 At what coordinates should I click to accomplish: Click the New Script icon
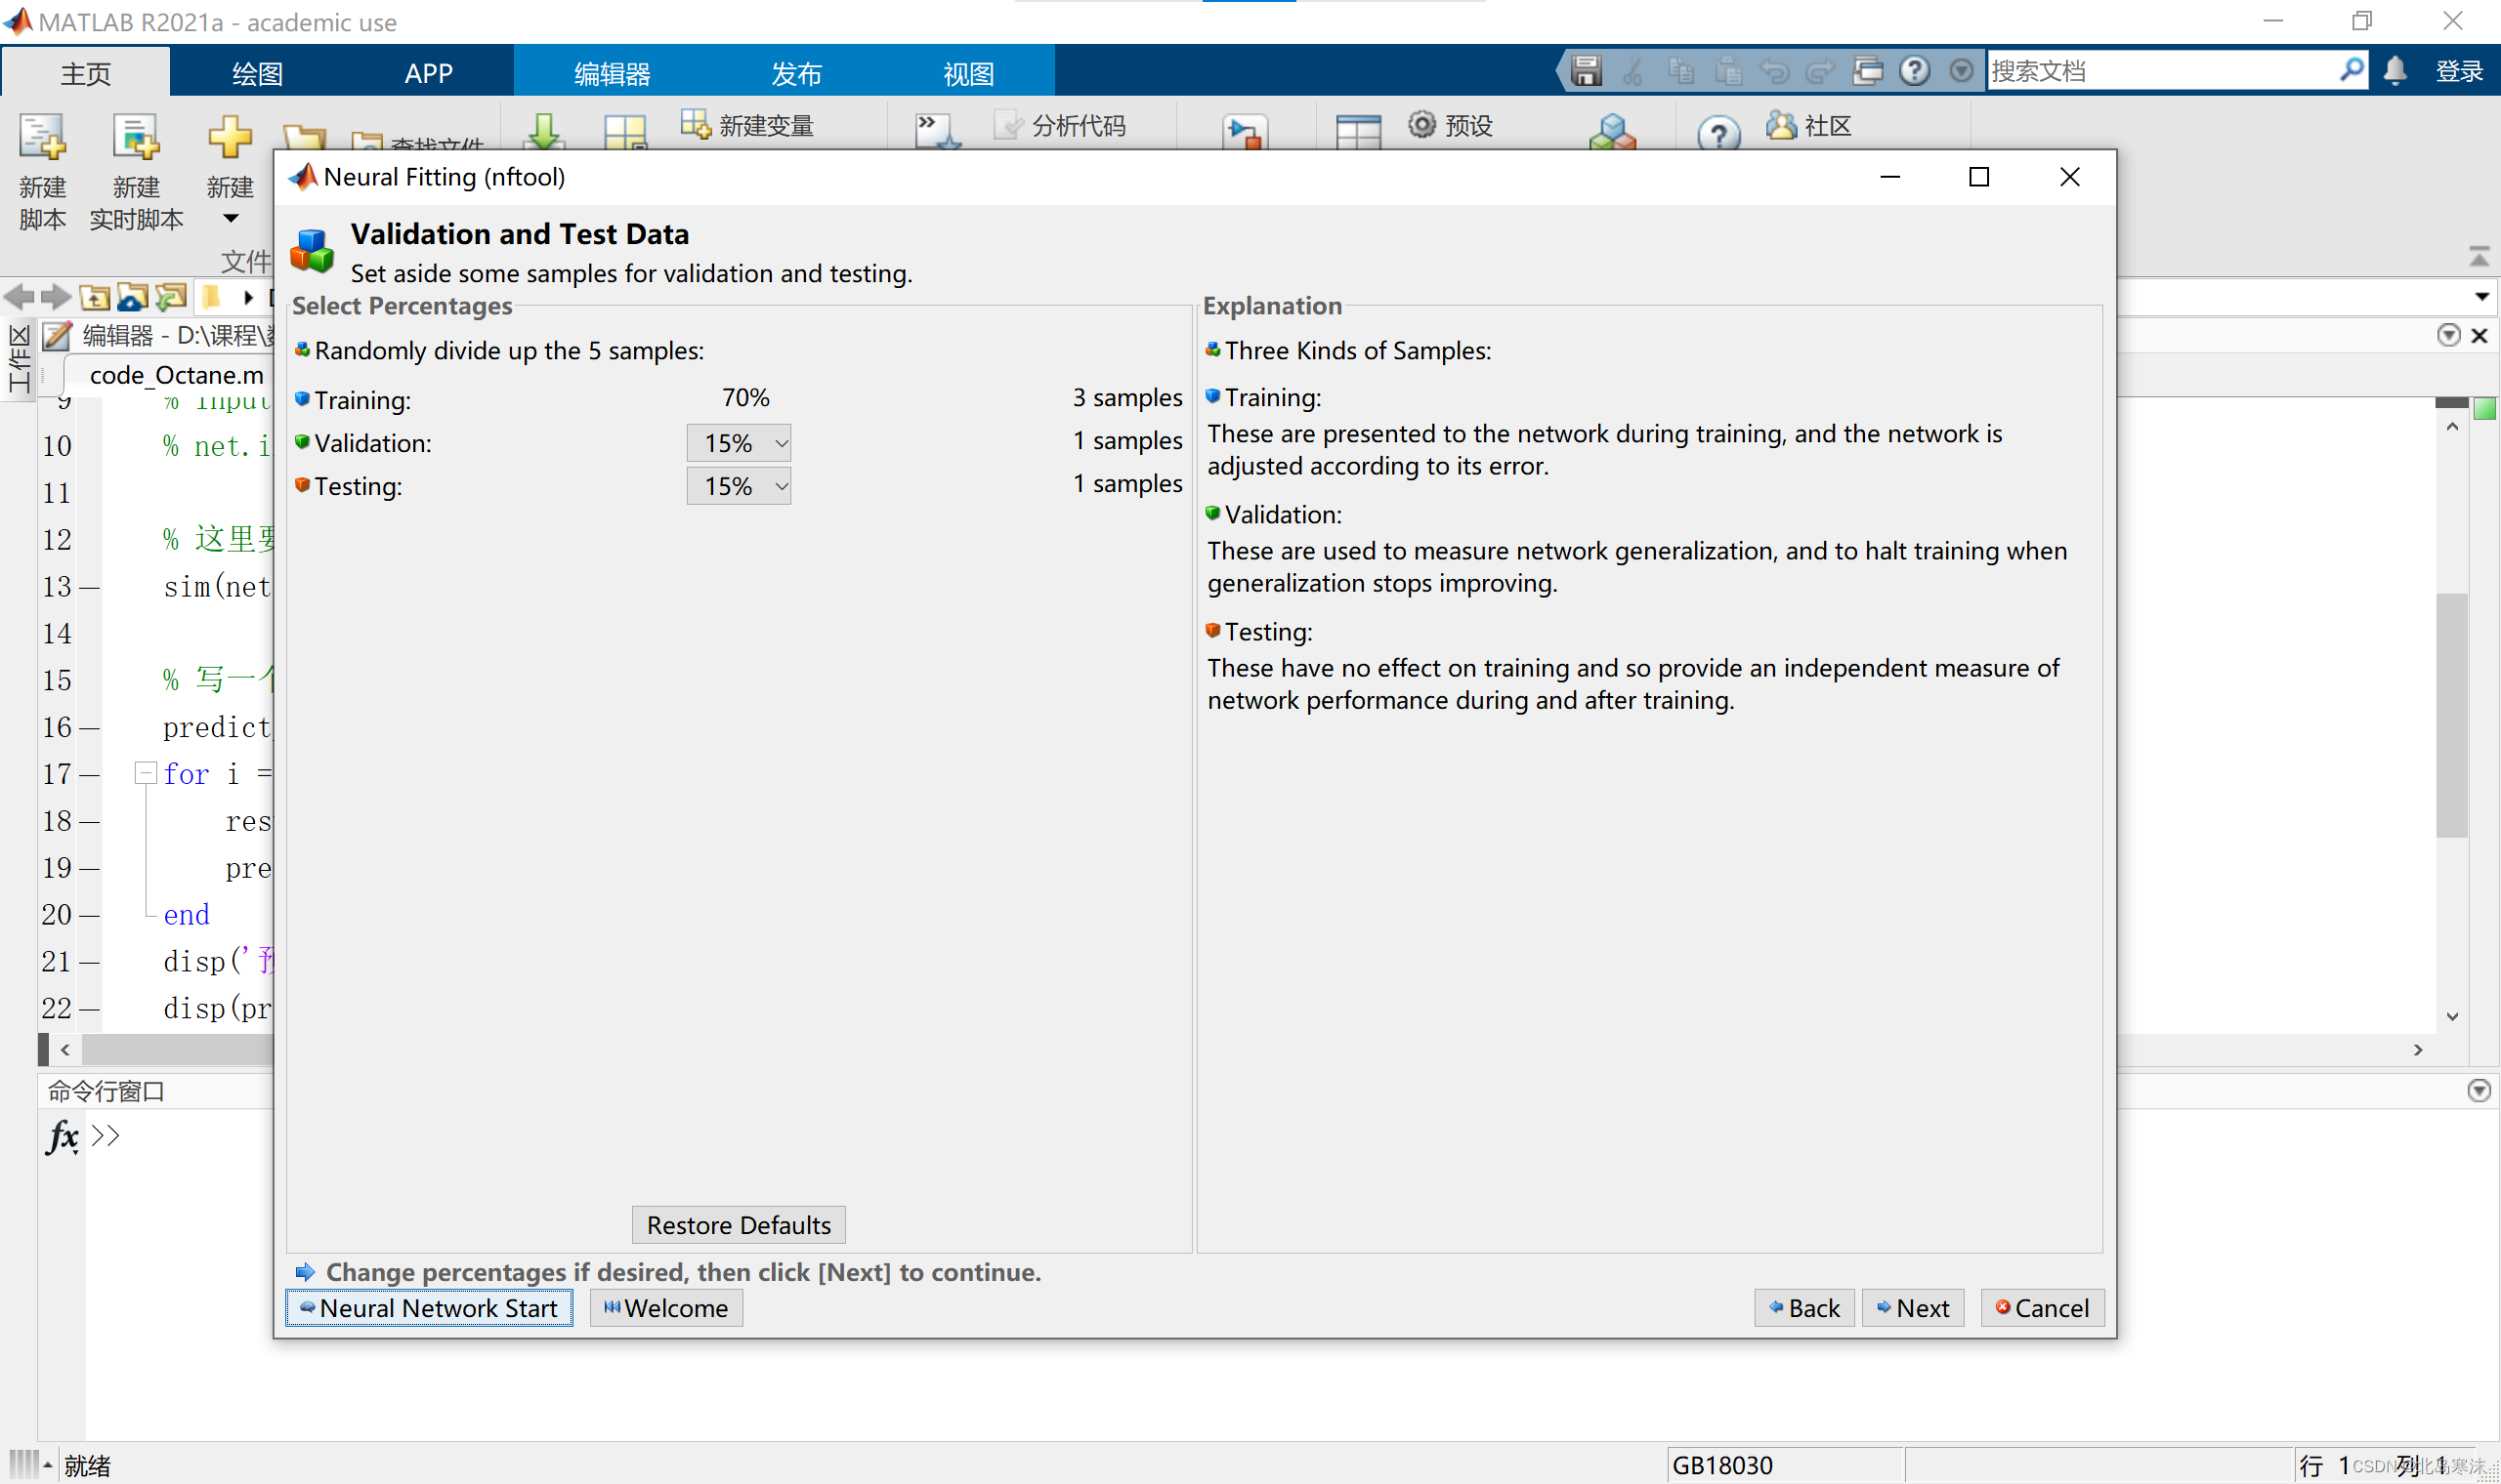coord(42,138)
